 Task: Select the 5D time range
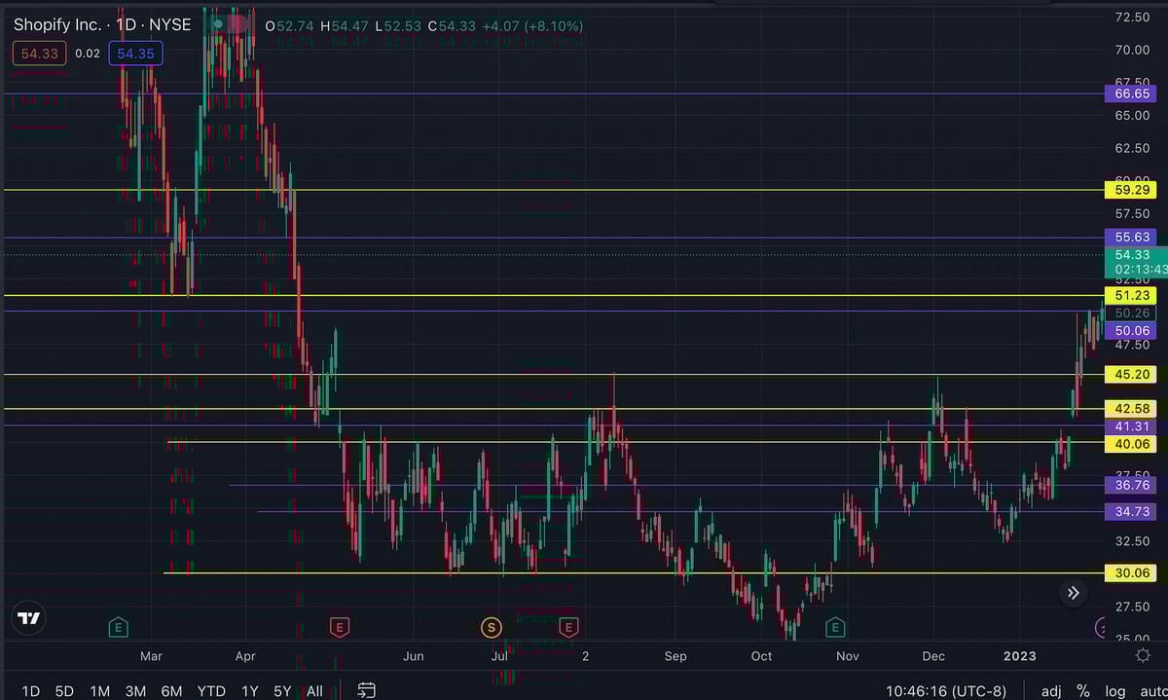[64, 690]
